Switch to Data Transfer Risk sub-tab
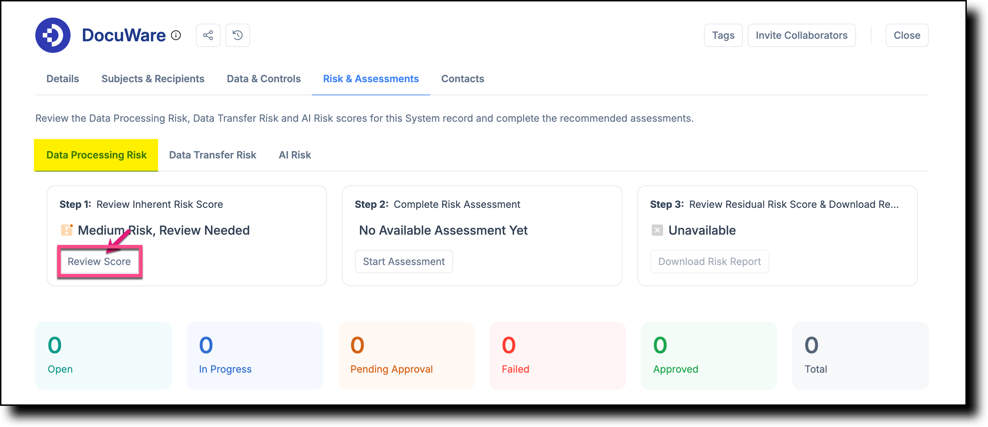The height and width of the screenshot is (427, 988). click(x=212, y=155)
